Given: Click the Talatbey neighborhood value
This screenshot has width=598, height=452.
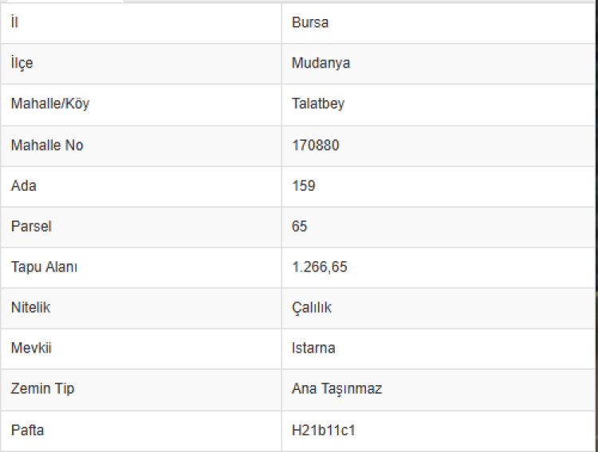Looking at the screenshot, I should (x=318, y=103).
